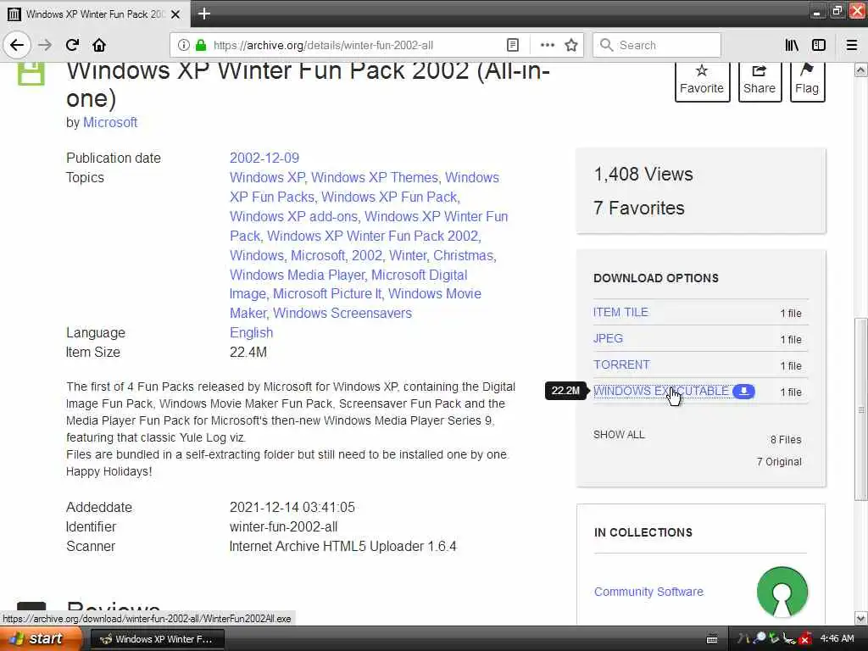The height and width of the screenshot is (651, 868).
Task: Show site information icon in address bar
Action: click(x=183, y=45)
